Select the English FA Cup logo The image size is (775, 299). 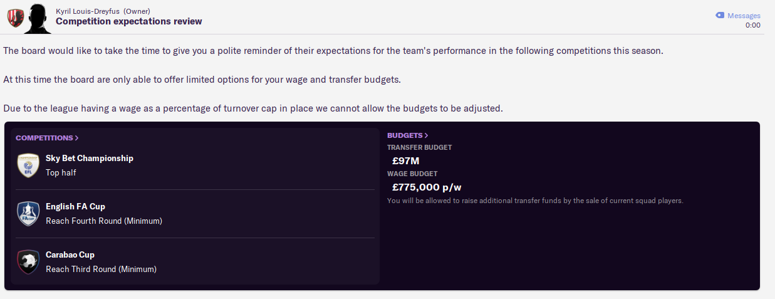[28, 214]
